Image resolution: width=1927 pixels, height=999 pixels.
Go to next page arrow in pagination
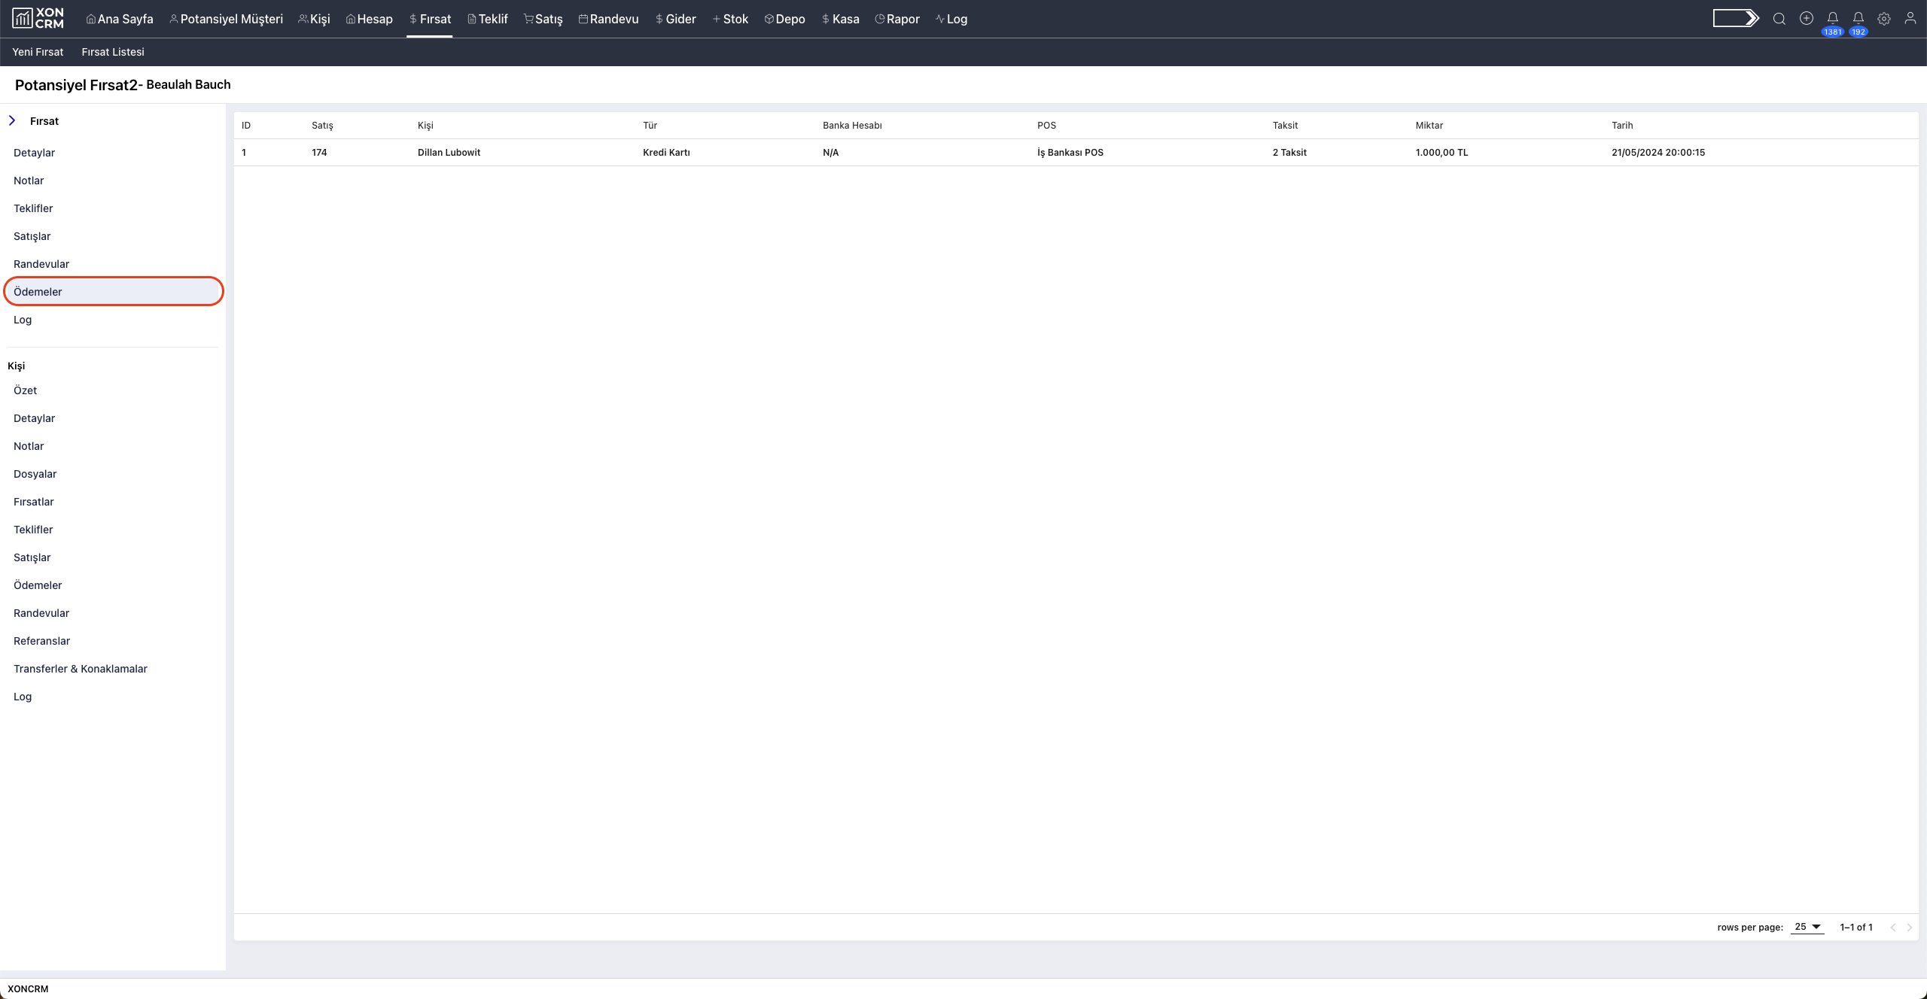pos(1910,927)
